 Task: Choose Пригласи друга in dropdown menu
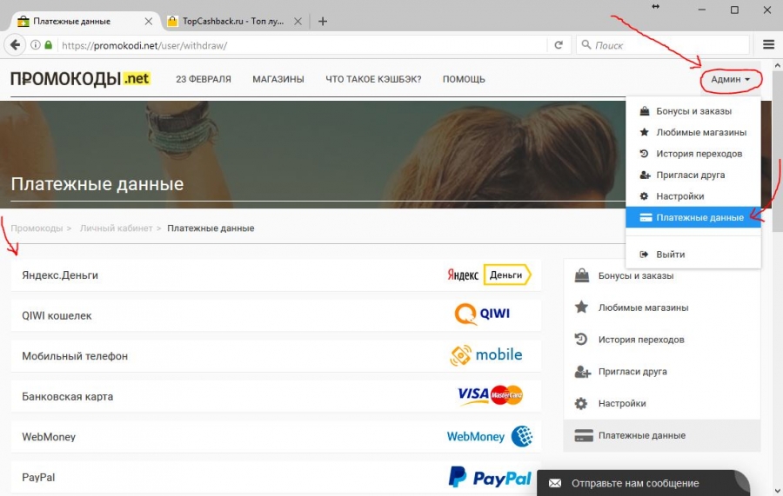[693, 175]
